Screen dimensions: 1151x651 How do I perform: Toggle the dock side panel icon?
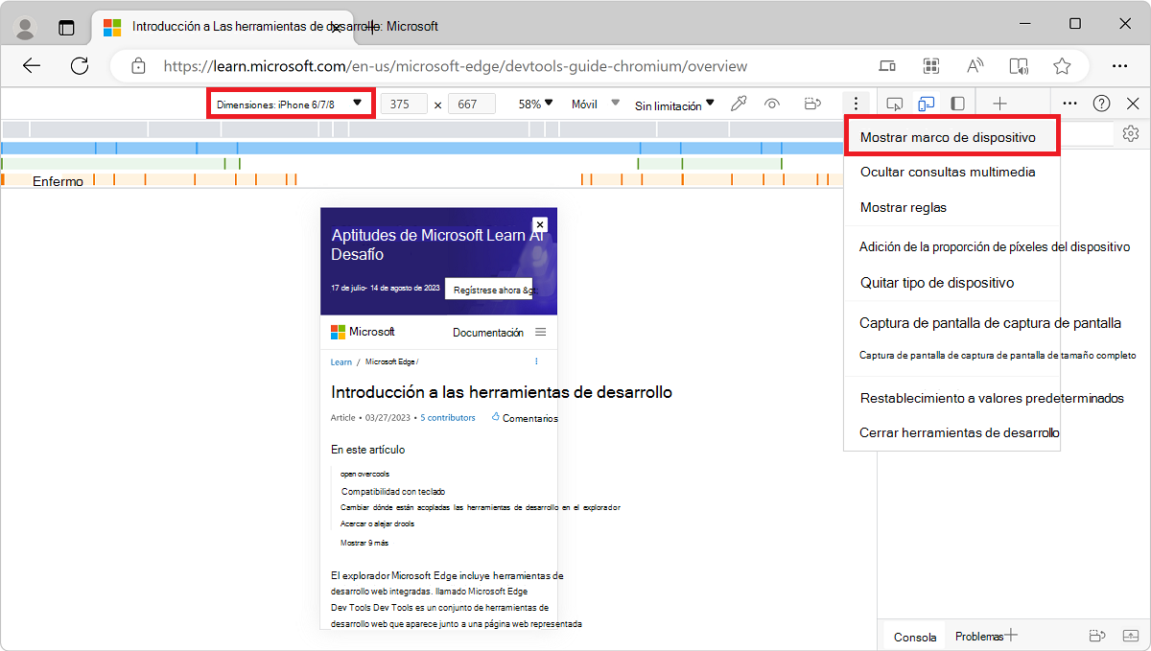[957, 104]
